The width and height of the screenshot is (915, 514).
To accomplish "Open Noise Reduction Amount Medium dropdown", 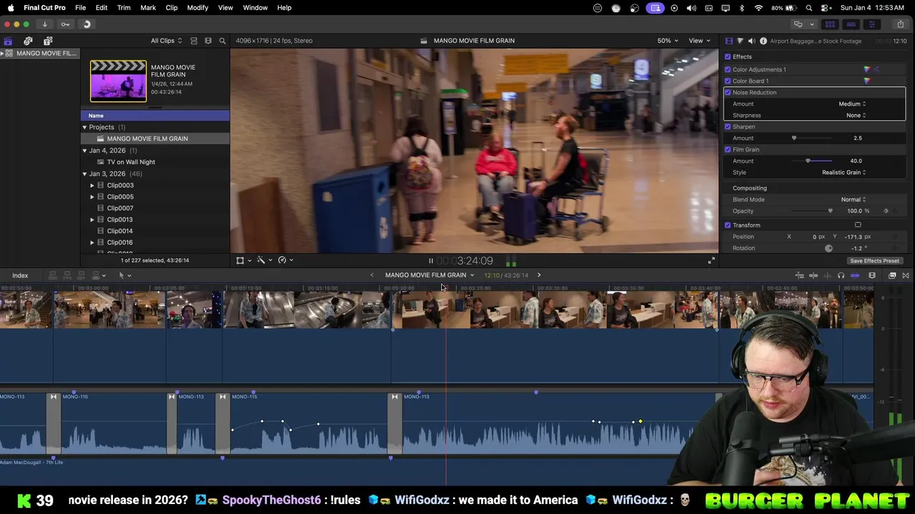I will [x=852, y=104].
